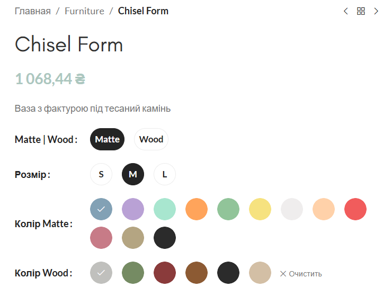Pick the red Matte color swatch
383x287 pixels.
pos(355,209)
